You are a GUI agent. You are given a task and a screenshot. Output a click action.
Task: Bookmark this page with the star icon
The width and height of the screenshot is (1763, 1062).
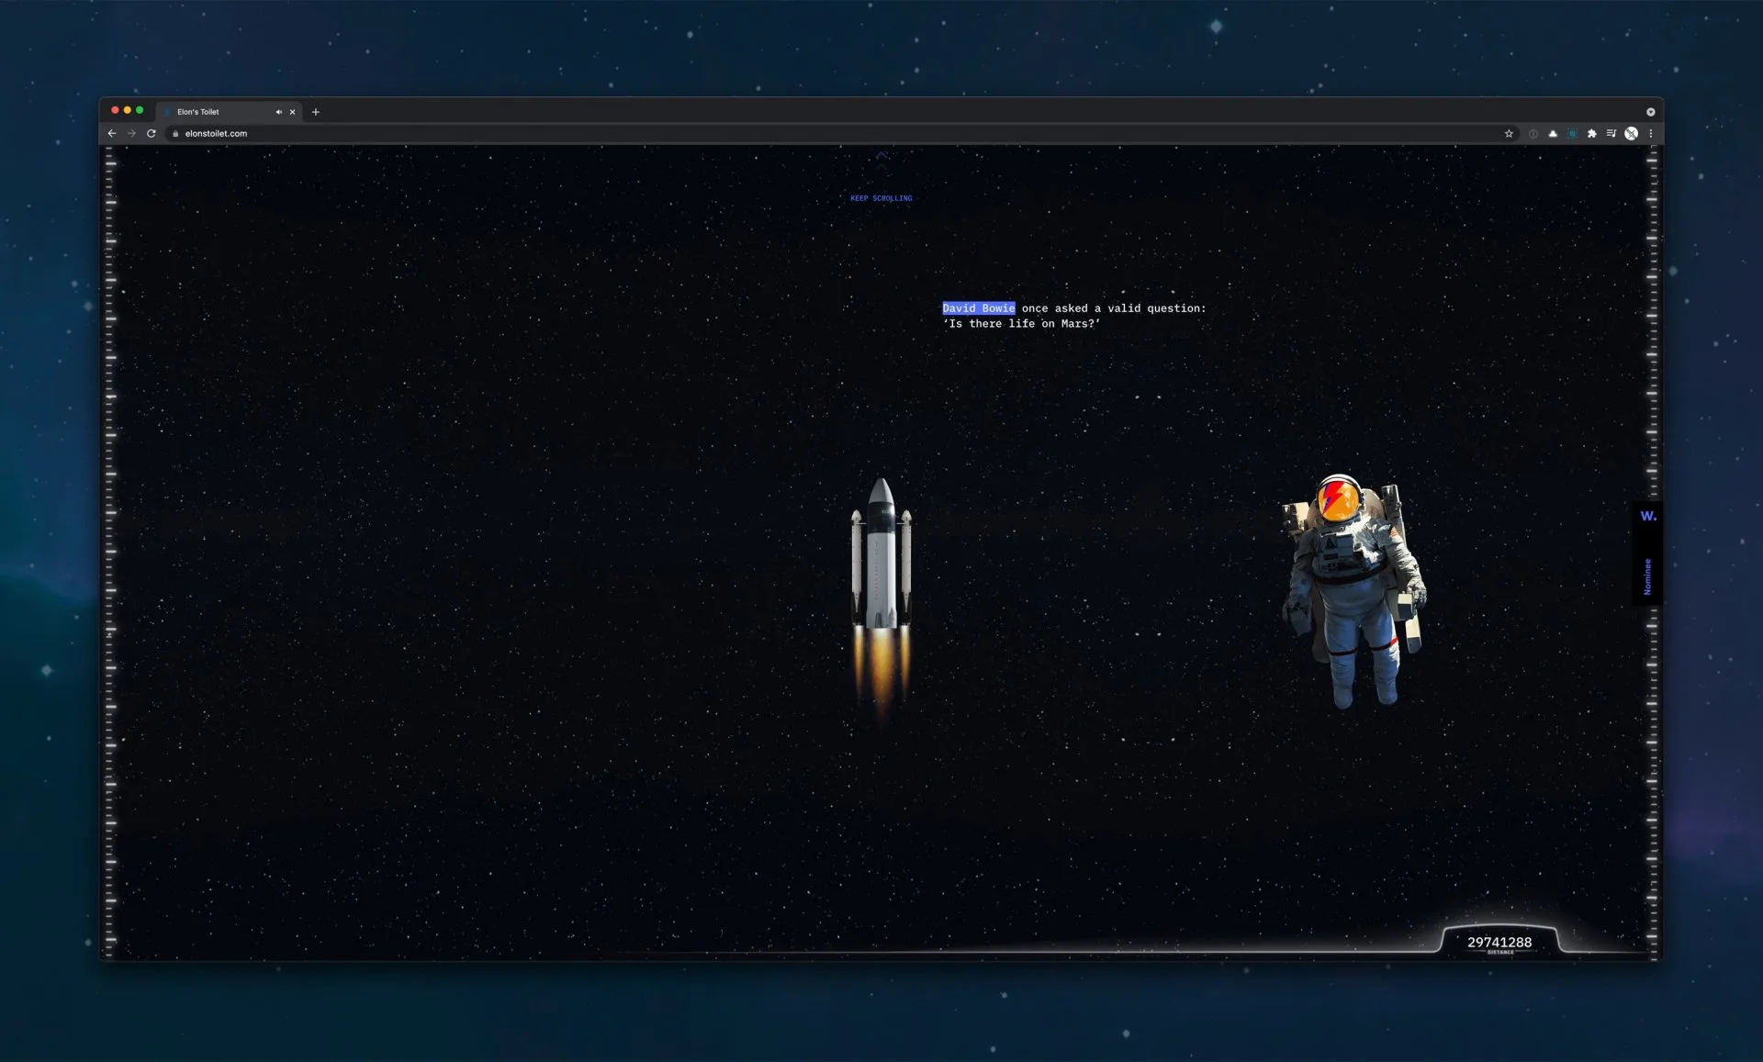1509,133
